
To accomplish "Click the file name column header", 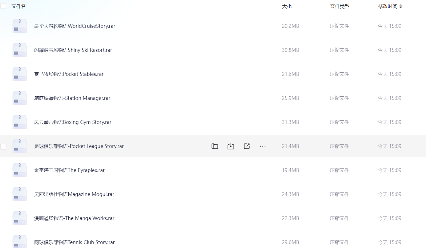I will (19, 6).
